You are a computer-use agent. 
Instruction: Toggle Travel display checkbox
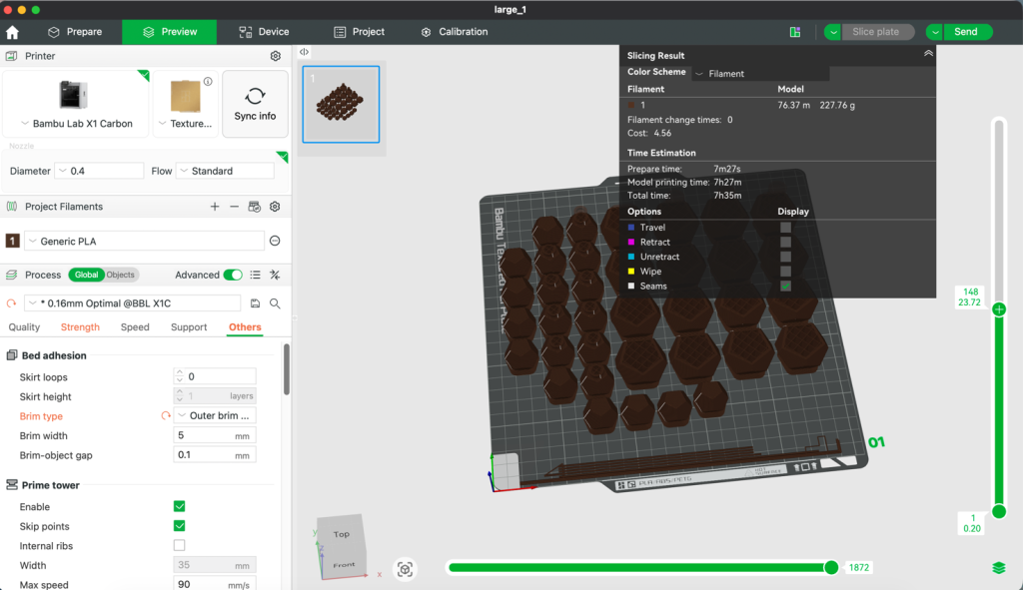(785, 228)
